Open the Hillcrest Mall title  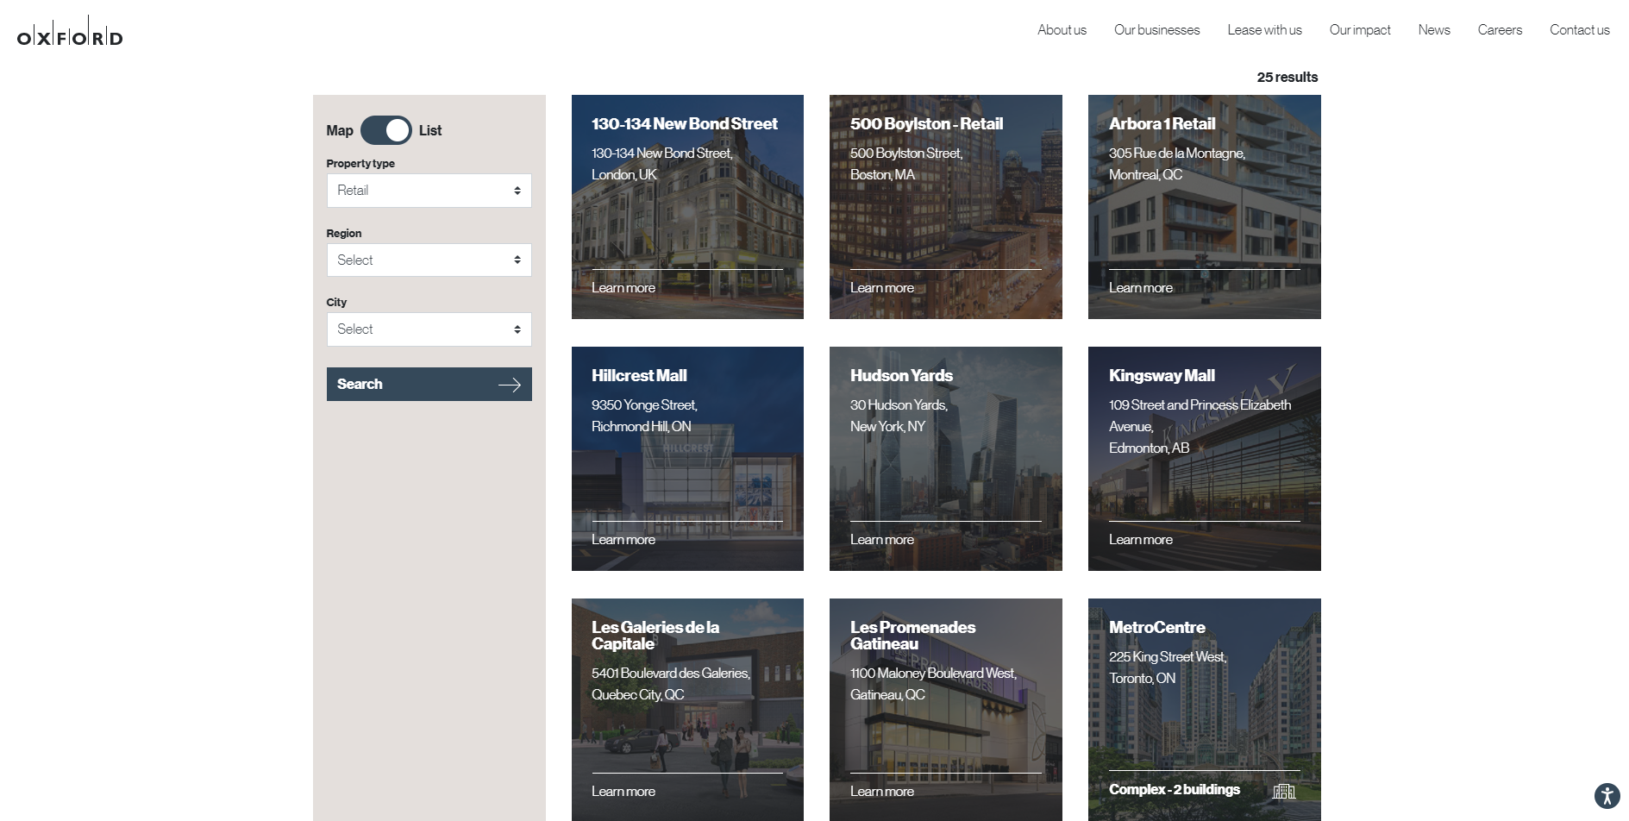(x=639, y=376)
